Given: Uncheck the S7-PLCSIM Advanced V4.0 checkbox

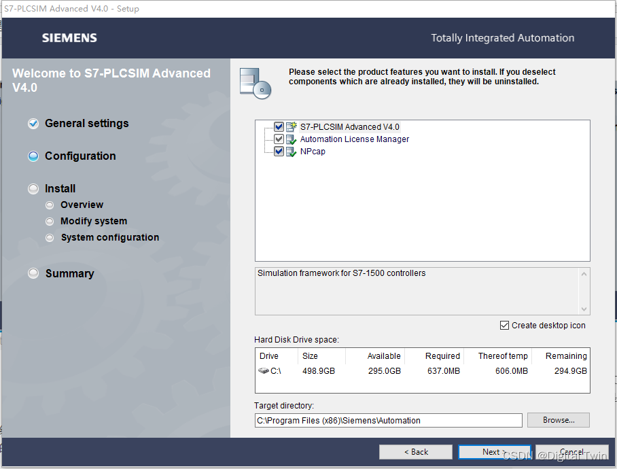Looking at the screenshot, I should [x=279, y=126].
